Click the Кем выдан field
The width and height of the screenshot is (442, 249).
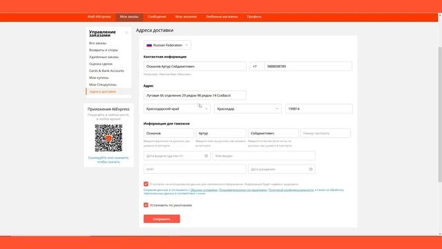(264, 156)
